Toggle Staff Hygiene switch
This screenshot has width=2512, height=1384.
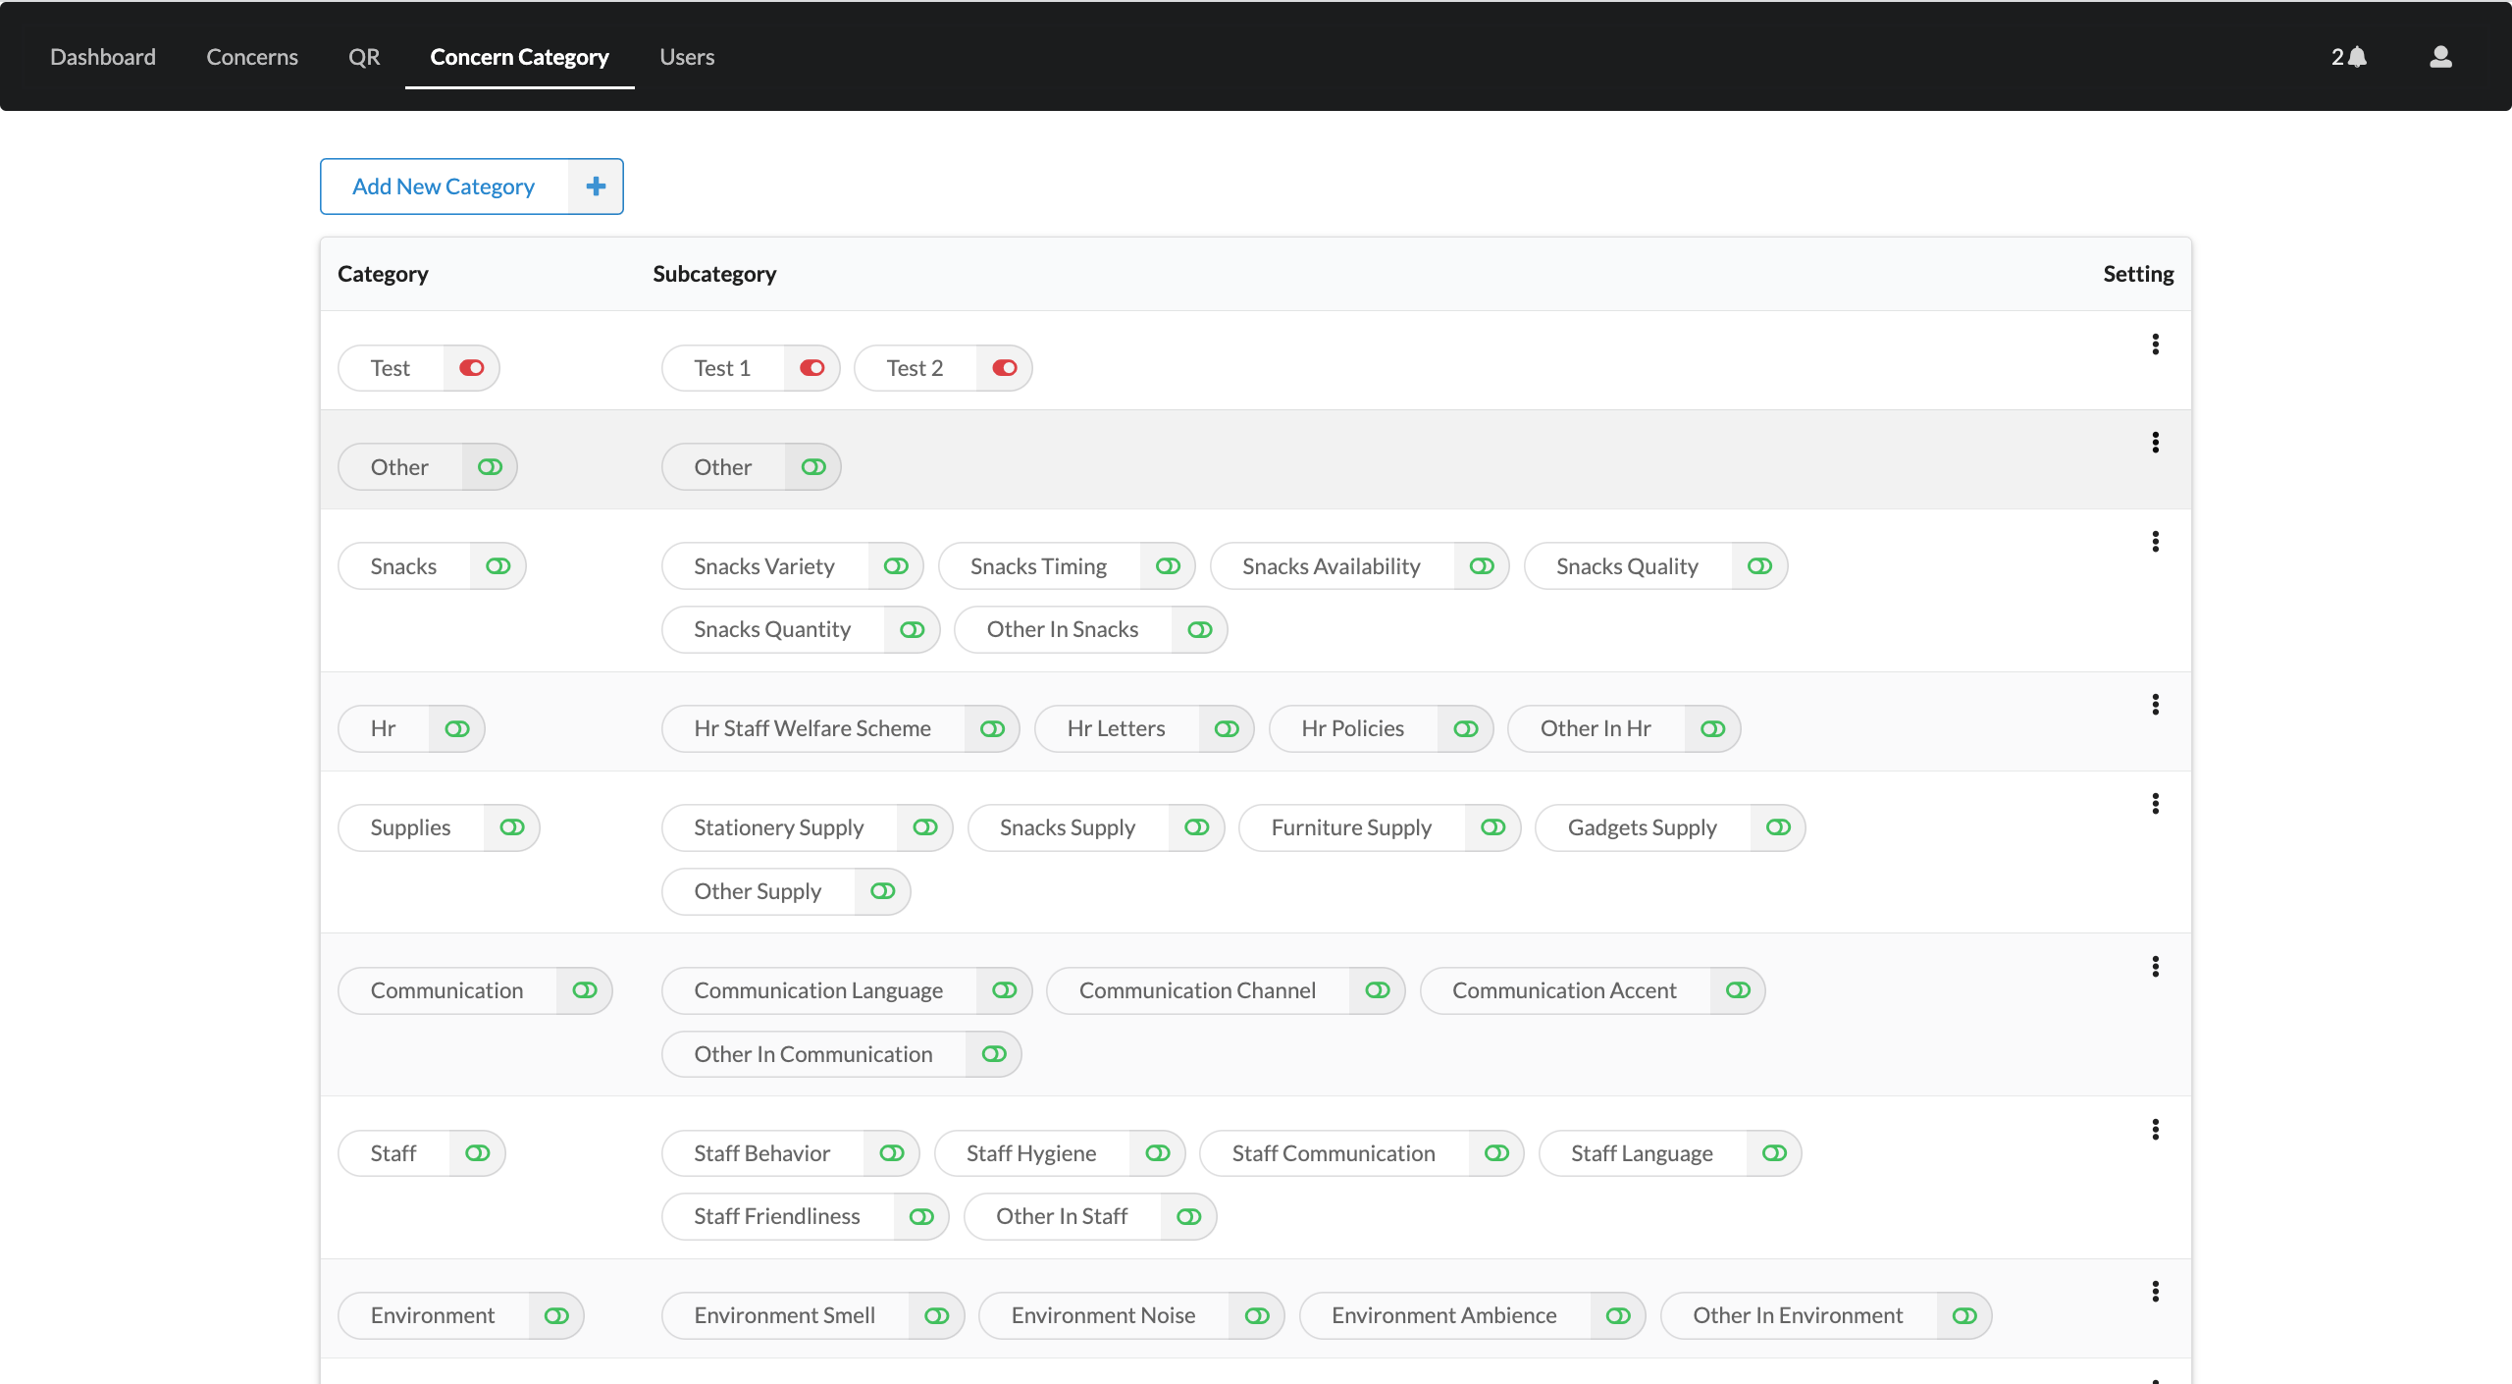coord(1158,1153)
